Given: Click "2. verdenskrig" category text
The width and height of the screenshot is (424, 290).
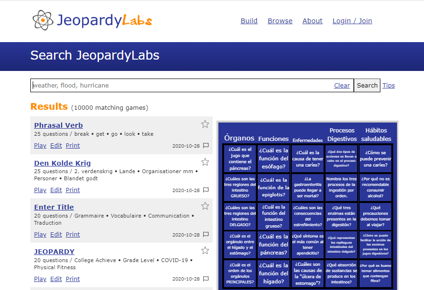Looking at the screenshot, I should (x=93, y=171).
